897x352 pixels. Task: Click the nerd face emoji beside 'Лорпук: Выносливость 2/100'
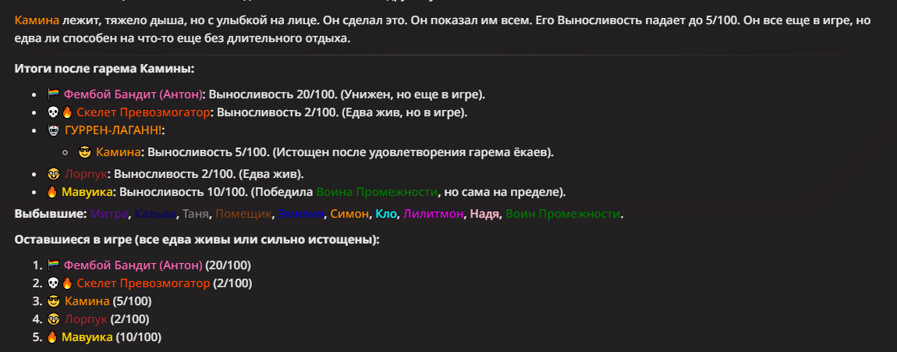pos(54,174)
